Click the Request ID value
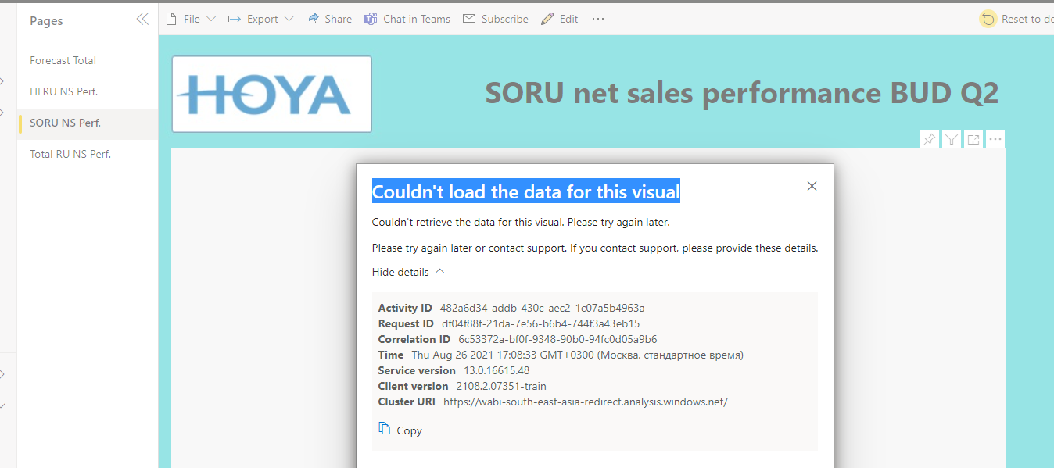Viewport: 1054px width, 468px height. [x=540, y=323]
